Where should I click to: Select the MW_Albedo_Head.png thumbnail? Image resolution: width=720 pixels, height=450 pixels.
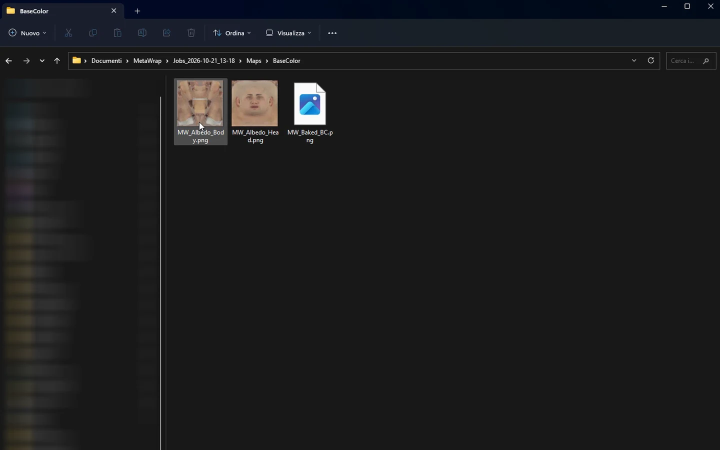click(254, 103)
